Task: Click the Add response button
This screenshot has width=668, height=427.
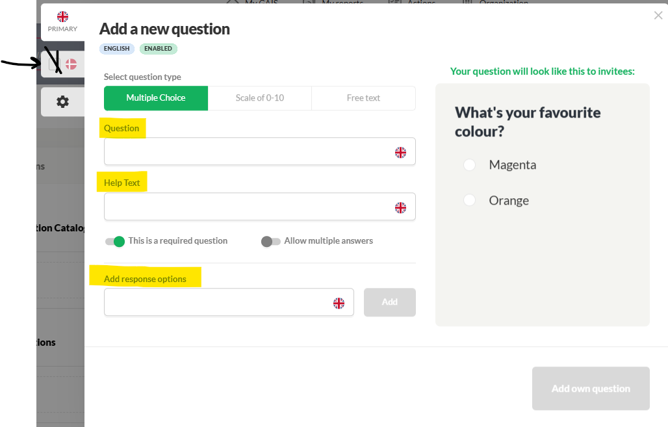Action: [x=390, y=302]
